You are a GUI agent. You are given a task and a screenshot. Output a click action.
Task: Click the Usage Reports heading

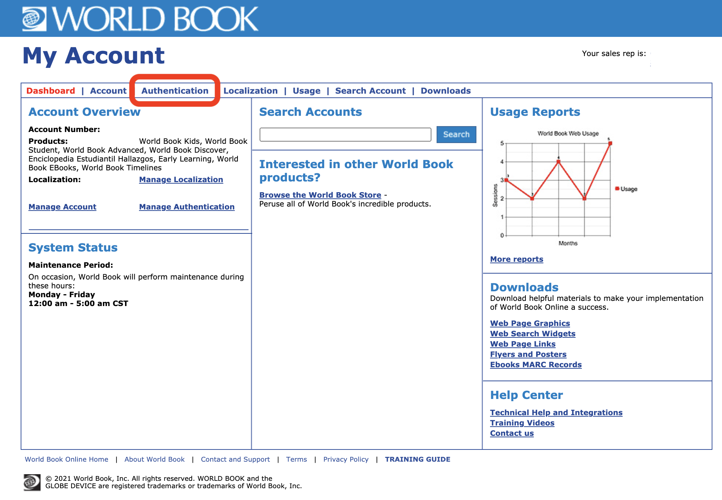coord(535,112)
